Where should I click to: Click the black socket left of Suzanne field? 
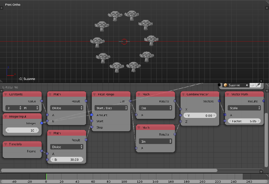[219, 85]
